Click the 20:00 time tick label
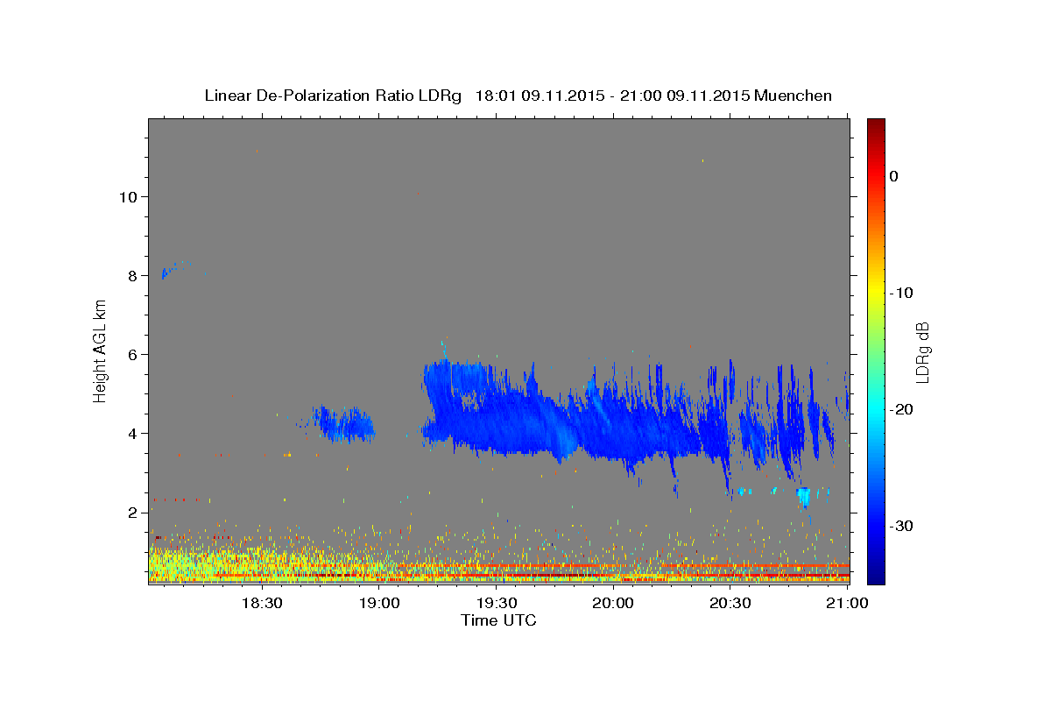The width and height of the screenshot is (1051, 701). pyautogui.click(x=613, y=603)
